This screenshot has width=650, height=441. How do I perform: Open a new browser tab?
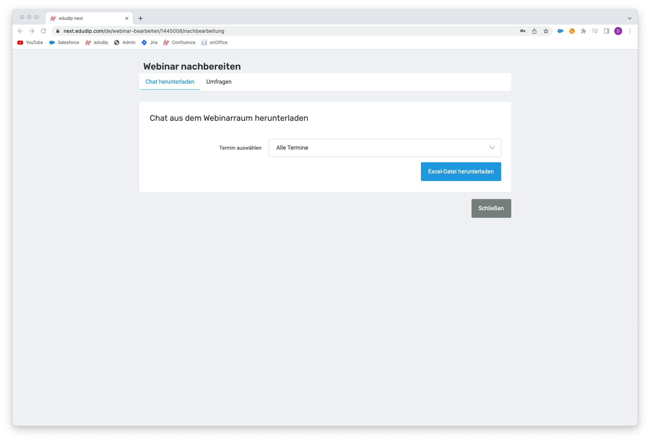point(141,18)
